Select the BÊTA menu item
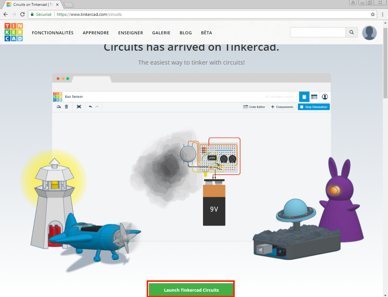388x297 pixels. (x=206, y=33)
